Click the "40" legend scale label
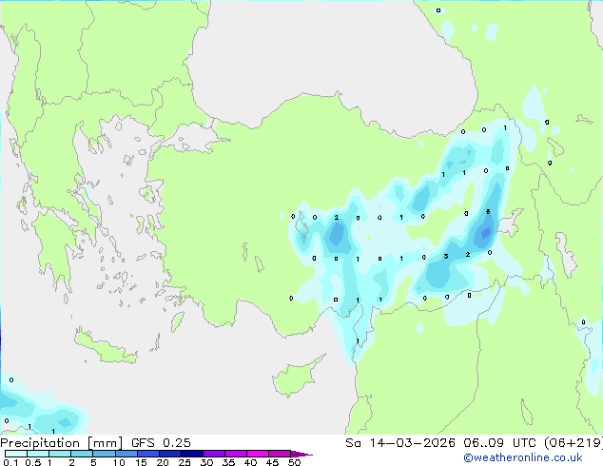This screenshot has width=603, height=466. point(250,462)
